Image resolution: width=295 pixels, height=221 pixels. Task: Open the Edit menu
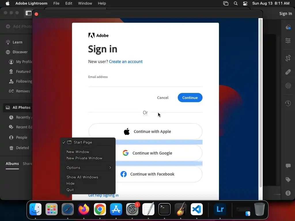[69, 3]
